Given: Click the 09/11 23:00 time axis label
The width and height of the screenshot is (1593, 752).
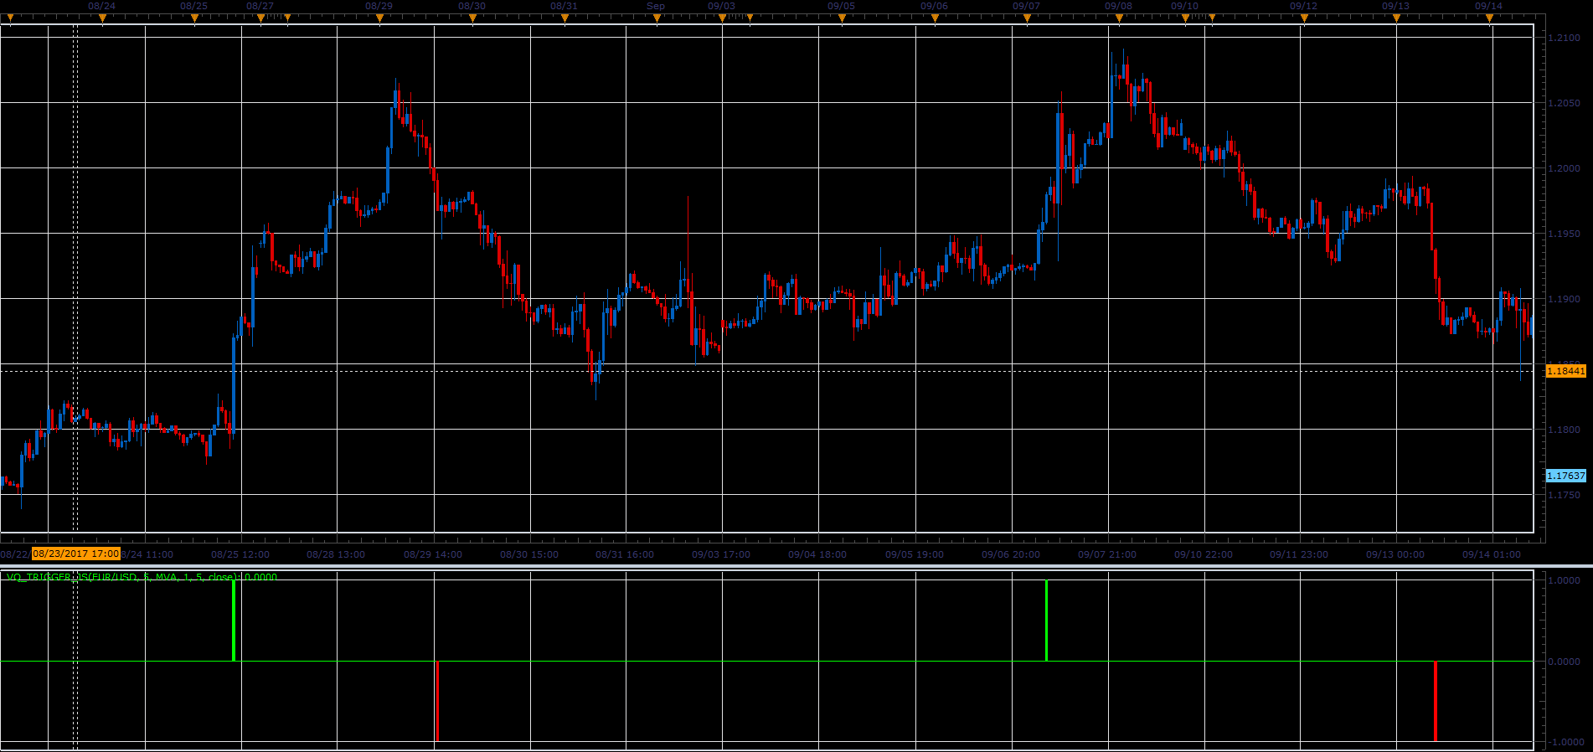Looking at the screenshot, I should [x=1299, y=554].
